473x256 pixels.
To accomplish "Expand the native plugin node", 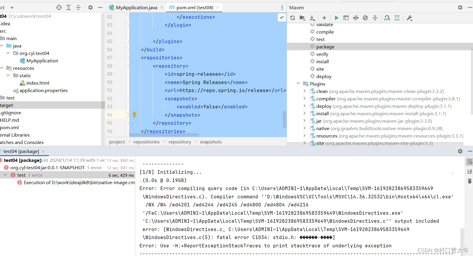I will [x=304, y=128].
